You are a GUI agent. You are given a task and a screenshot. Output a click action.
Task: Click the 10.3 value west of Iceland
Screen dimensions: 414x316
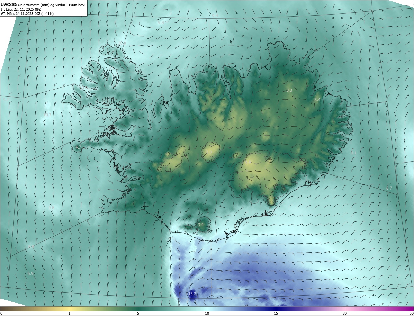pos(48,115)
